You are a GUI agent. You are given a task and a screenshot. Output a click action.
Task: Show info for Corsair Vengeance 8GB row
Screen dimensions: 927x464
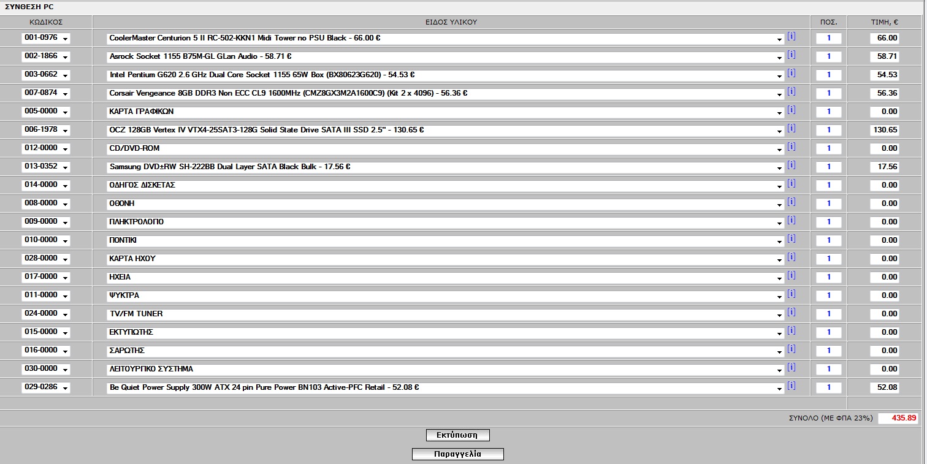click(x=792, y=91)
